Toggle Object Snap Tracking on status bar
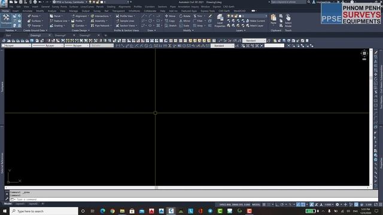 298,204
